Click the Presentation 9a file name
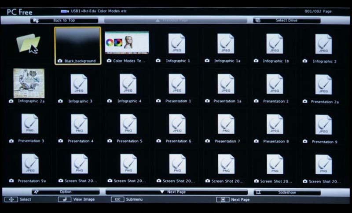 (x=32, y=181)
